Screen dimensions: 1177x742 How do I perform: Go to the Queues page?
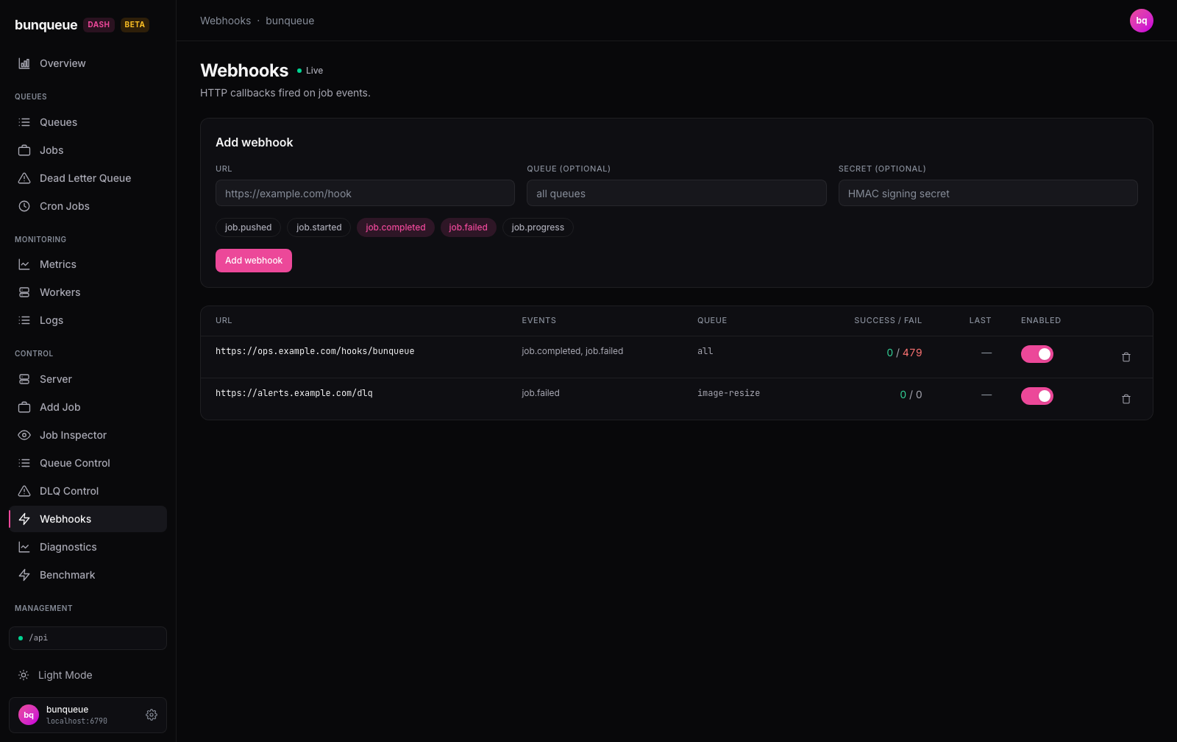[x=88, y=122]
